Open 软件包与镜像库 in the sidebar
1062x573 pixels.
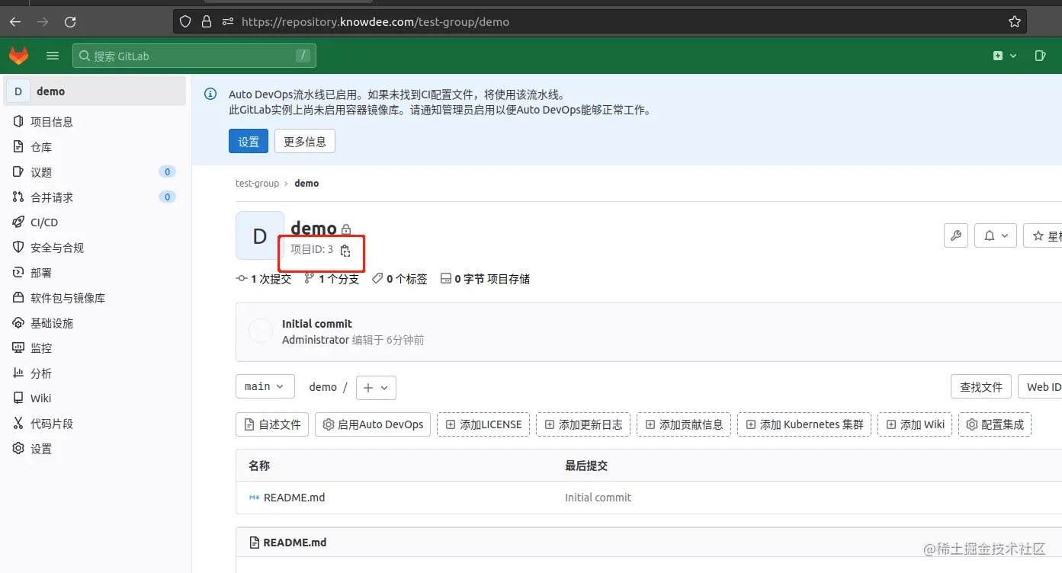coord(95,298)
